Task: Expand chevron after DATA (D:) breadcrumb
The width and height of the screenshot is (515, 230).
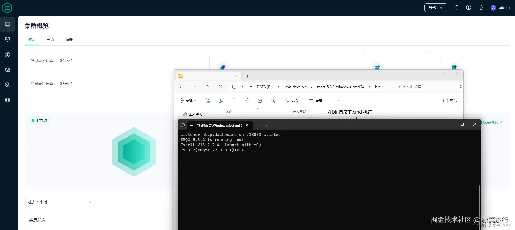Action: [278, 87]
